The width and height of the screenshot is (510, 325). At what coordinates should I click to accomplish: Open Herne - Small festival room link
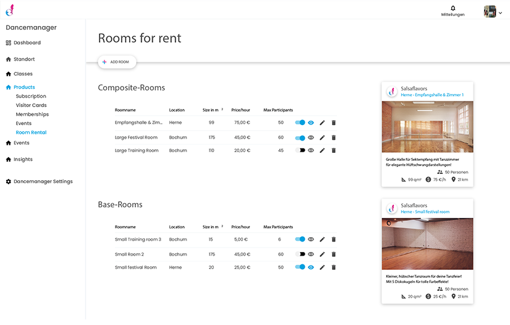[x=425, y=212]
